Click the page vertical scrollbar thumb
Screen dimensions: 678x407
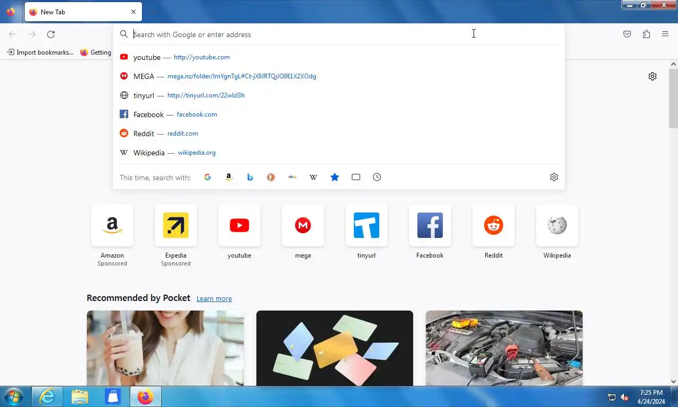673,98
